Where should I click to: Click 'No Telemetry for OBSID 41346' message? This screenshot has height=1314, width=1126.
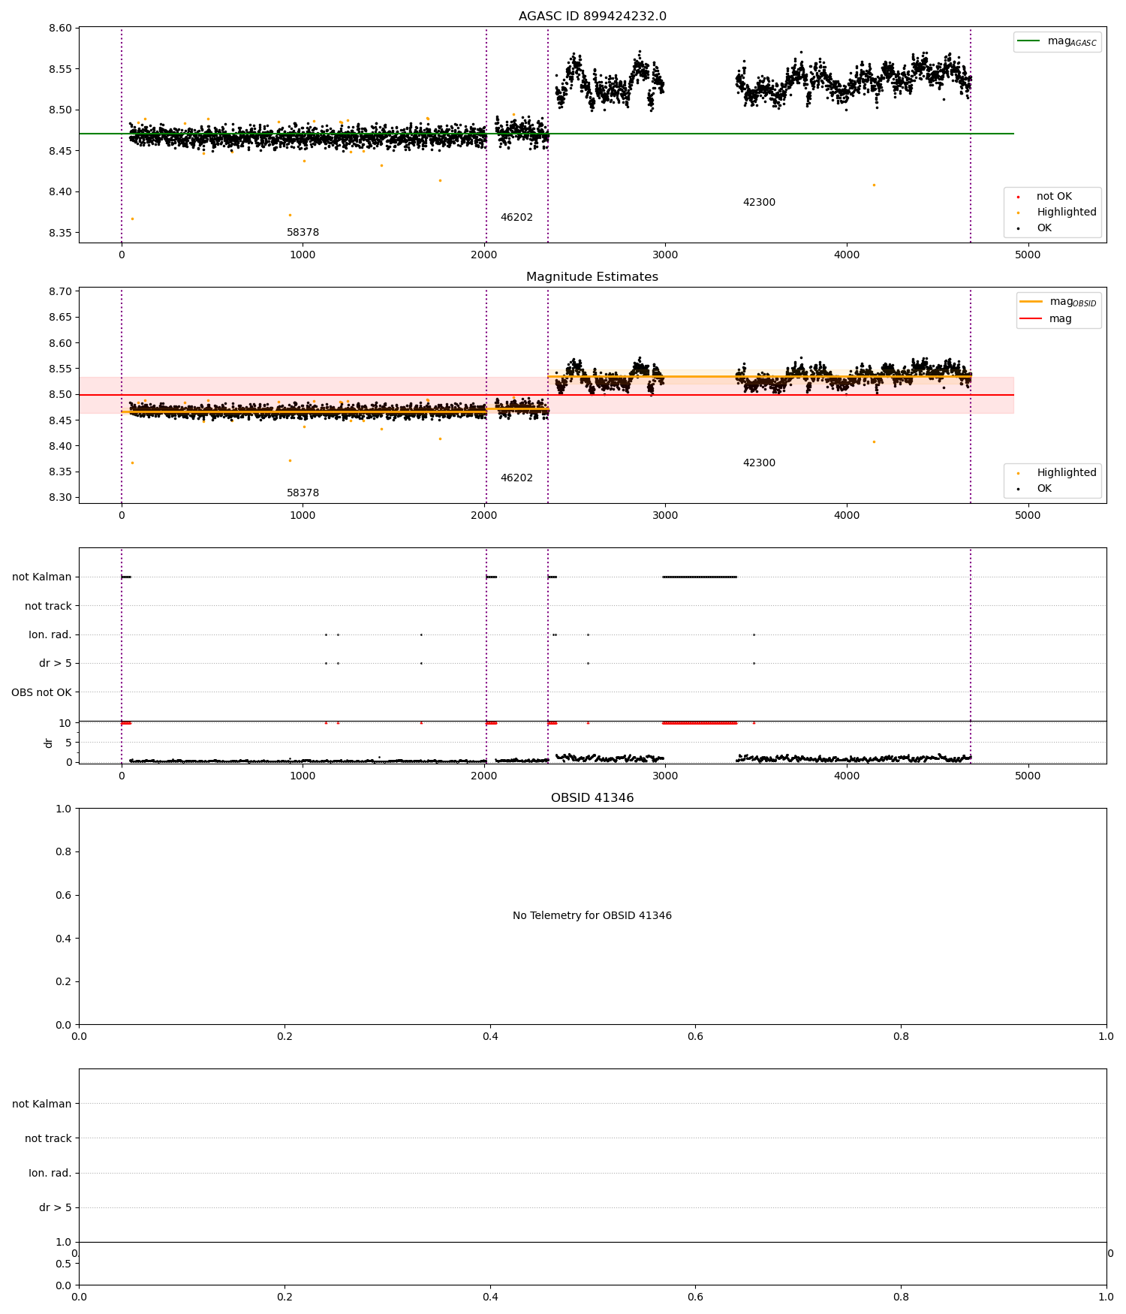[592, 916]
